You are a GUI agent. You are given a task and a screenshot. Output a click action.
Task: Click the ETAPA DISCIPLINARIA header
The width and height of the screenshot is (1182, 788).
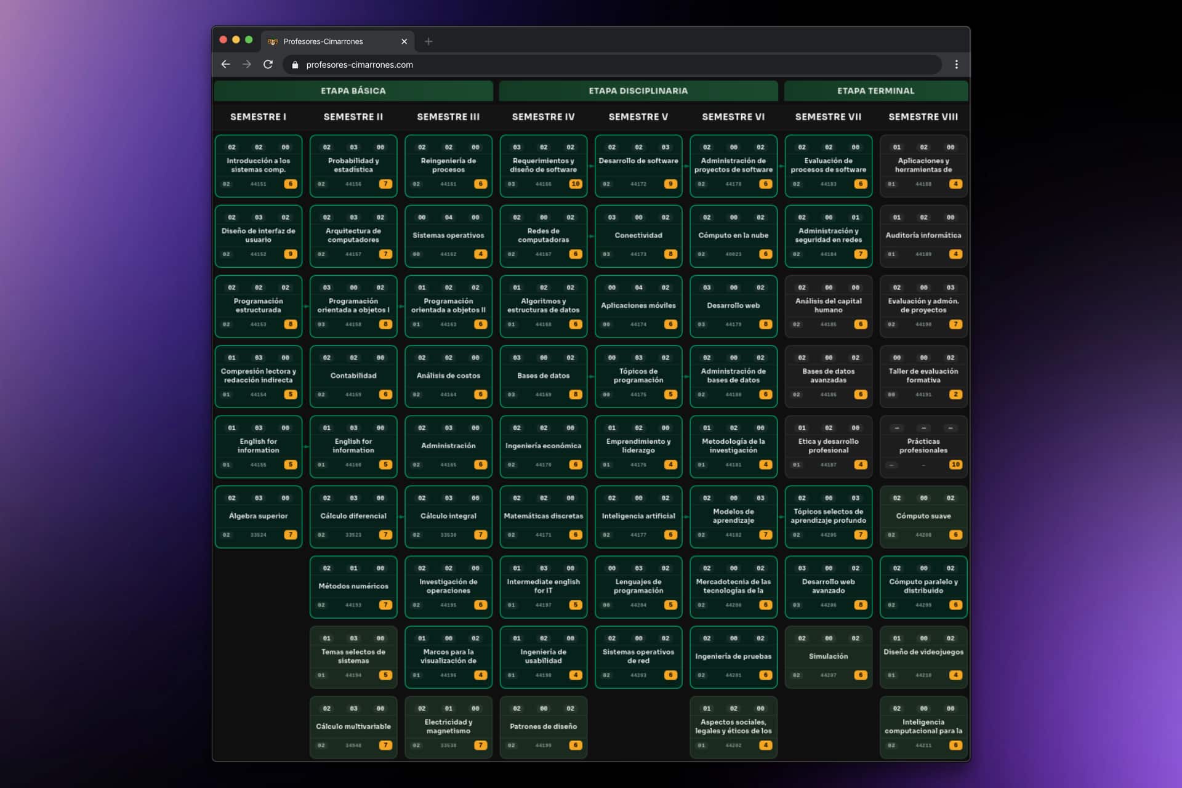638,90
